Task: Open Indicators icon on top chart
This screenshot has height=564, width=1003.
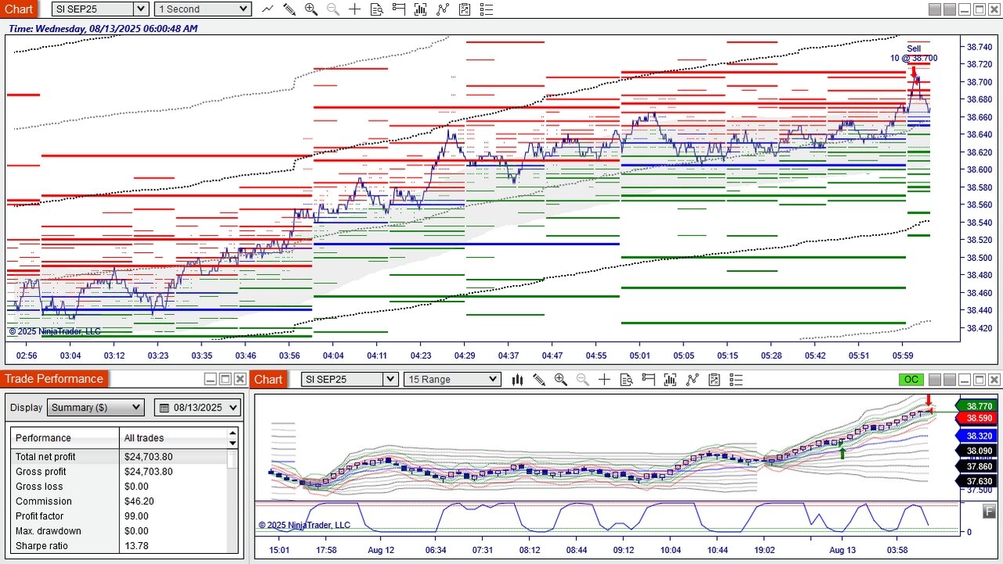Action: (443, 9)
